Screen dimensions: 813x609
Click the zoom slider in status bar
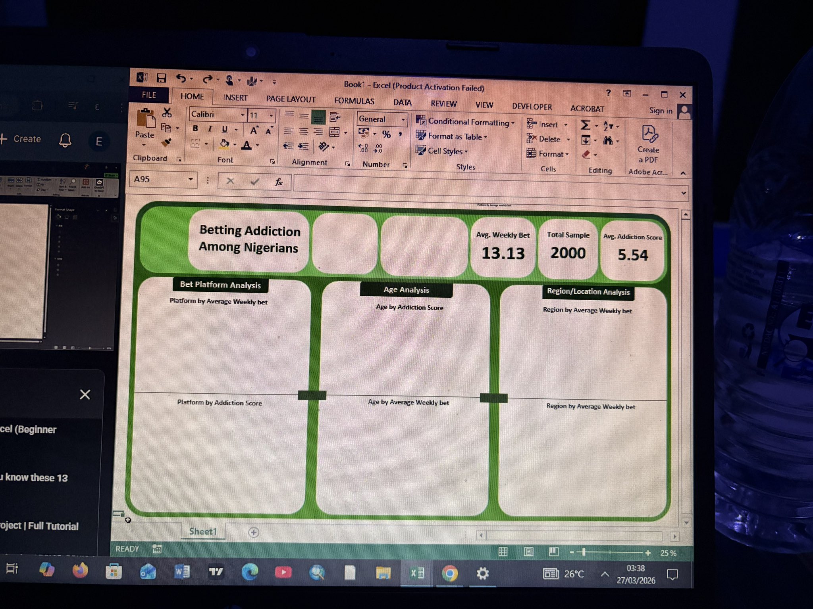click(584, 552)
